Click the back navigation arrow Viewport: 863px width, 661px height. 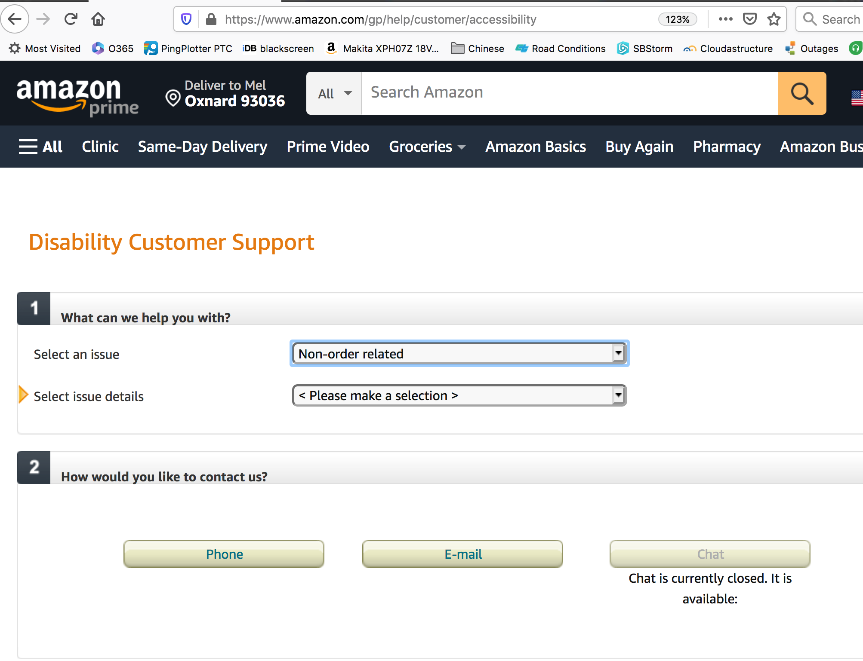tap(15, 19)
